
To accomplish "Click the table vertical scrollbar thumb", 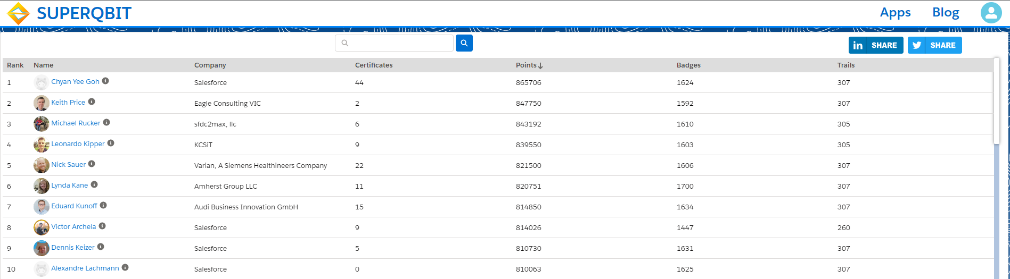I will point(997,101).
